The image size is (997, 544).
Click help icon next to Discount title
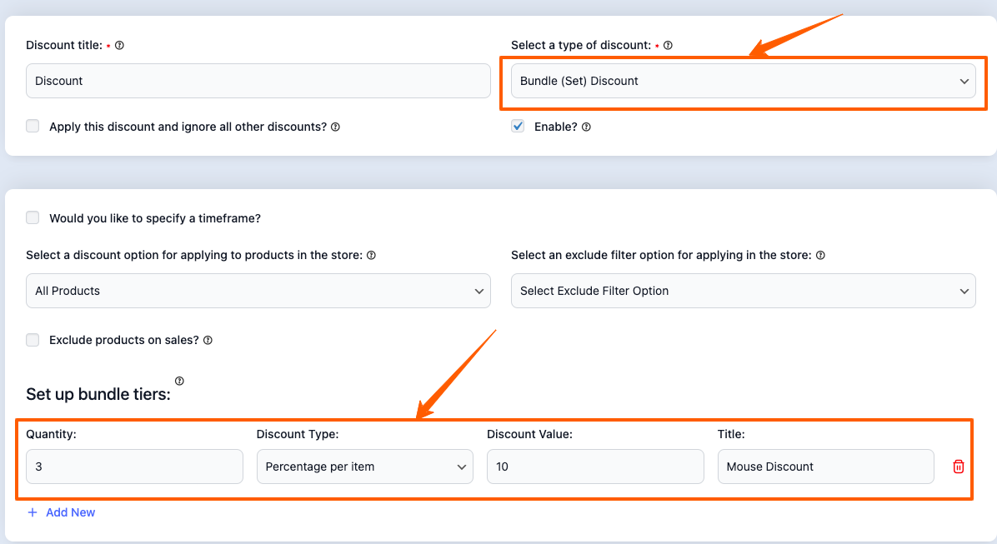(119, 46)
